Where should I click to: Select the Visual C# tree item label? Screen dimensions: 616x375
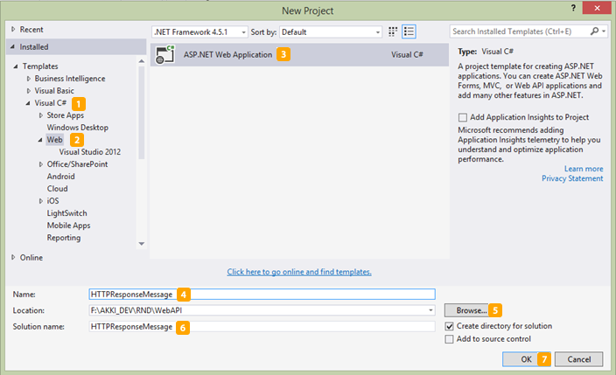point(50,103)
